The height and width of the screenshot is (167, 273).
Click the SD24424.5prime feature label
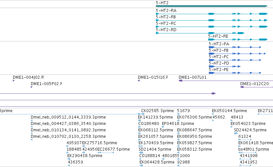[250, 130]
